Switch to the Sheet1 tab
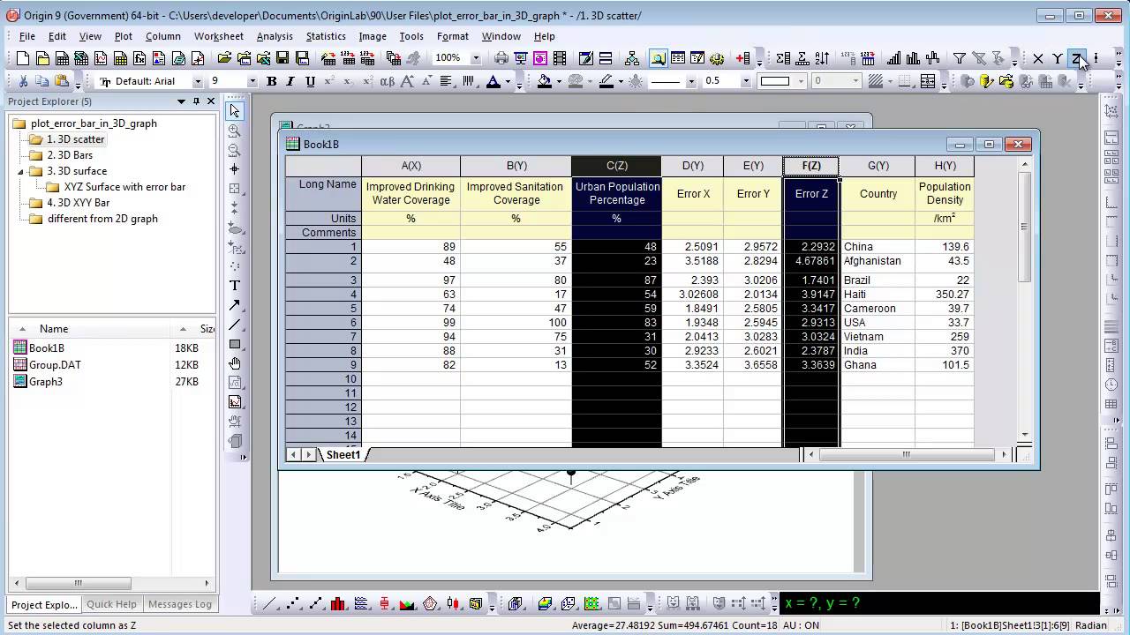This screenshot has width=1130, height=635. tap(343, 455)
